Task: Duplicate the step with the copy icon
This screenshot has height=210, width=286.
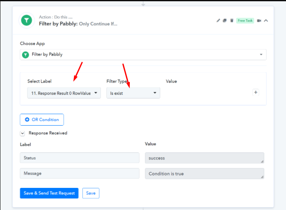Action: [225, 20]
